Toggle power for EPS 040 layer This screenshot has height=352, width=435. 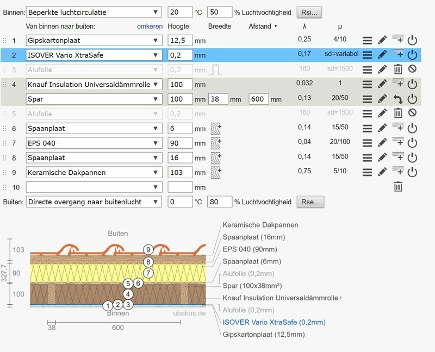pyautogui.click(x=412, y=143)
